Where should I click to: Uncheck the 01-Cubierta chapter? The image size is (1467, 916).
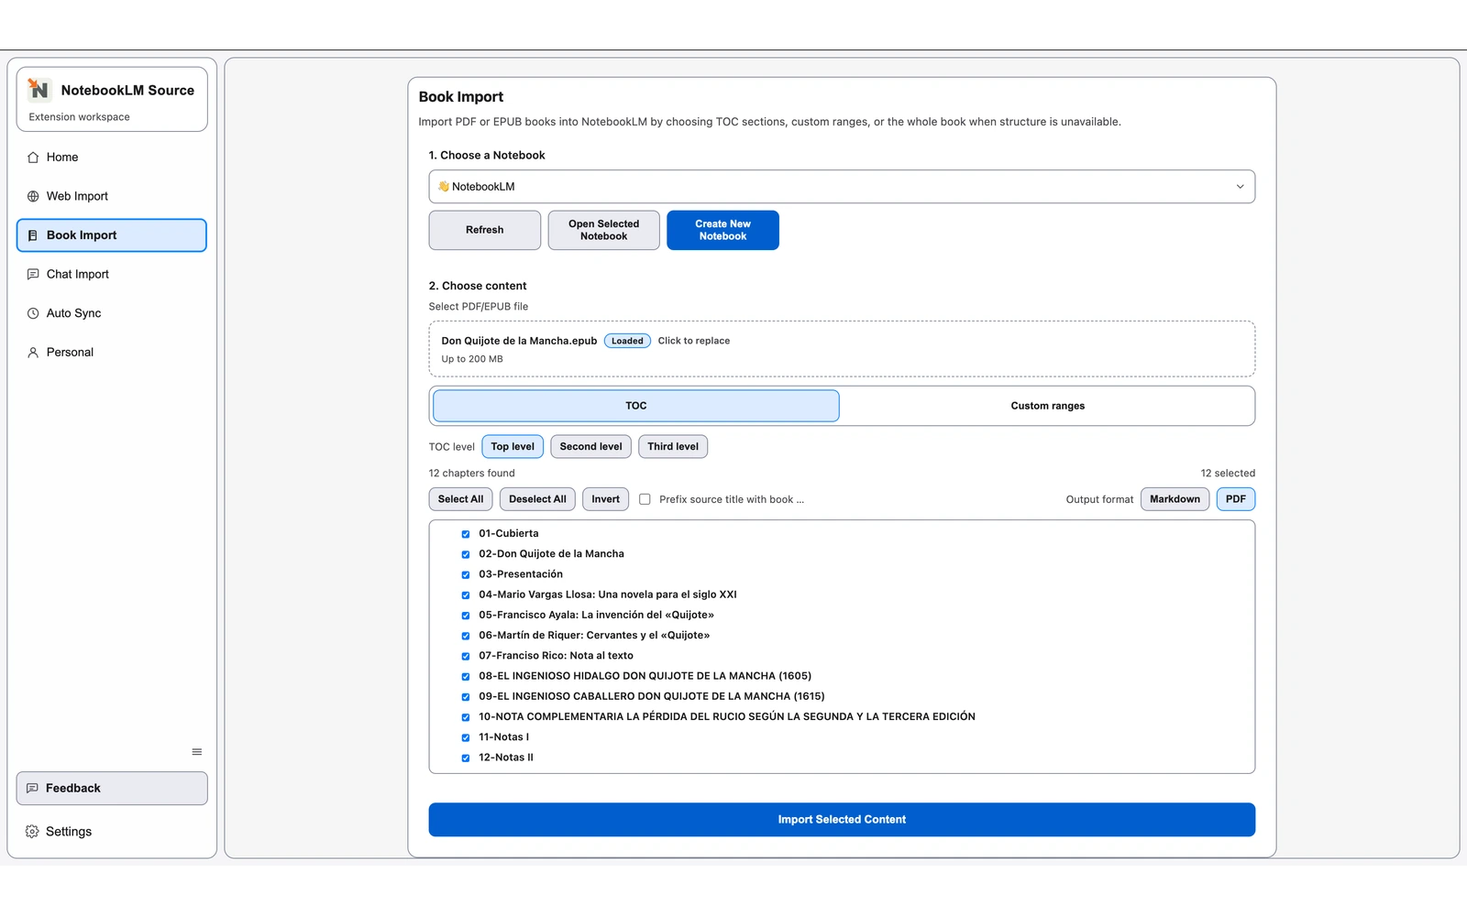point(466,534)
